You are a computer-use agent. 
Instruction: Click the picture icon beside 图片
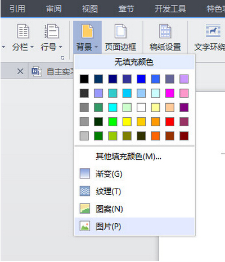click(85, 226)
